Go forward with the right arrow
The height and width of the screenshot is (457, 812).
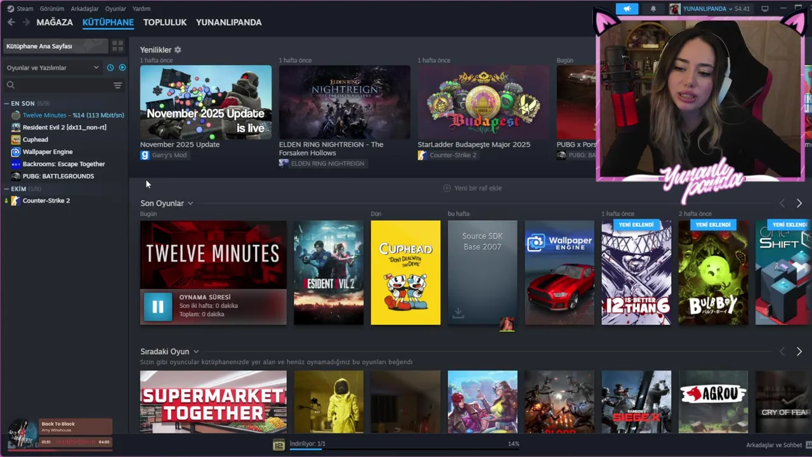26,22
